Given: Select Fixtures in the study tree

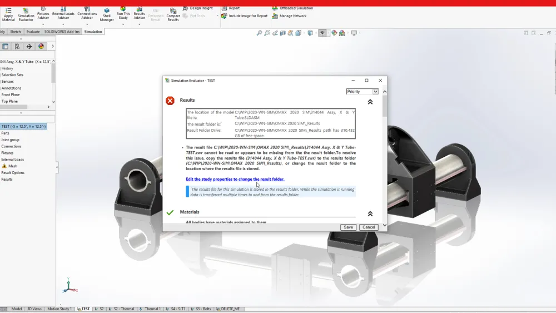Looking at the screenshot, I should pyautogui.click(x=7, y=153).
